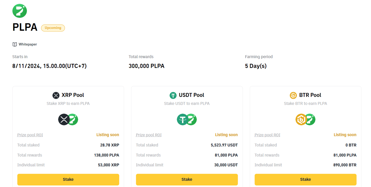This screenshot has width=371, height=187.
Task: Click Listing soon text in BTR Pool
Action: [x=345, y=135]
